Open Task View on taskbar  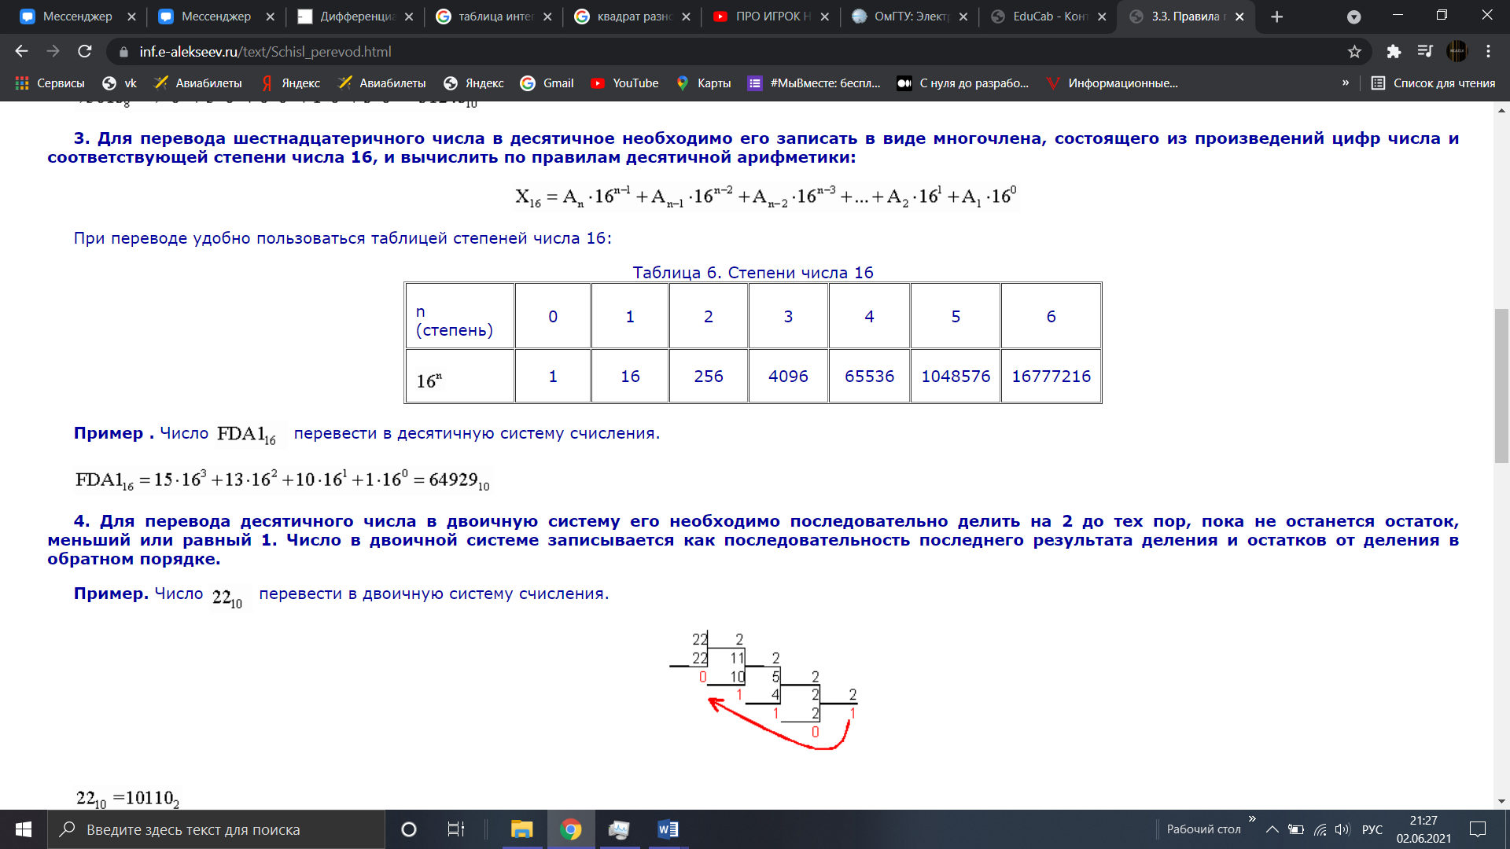(x=455, y=829)
